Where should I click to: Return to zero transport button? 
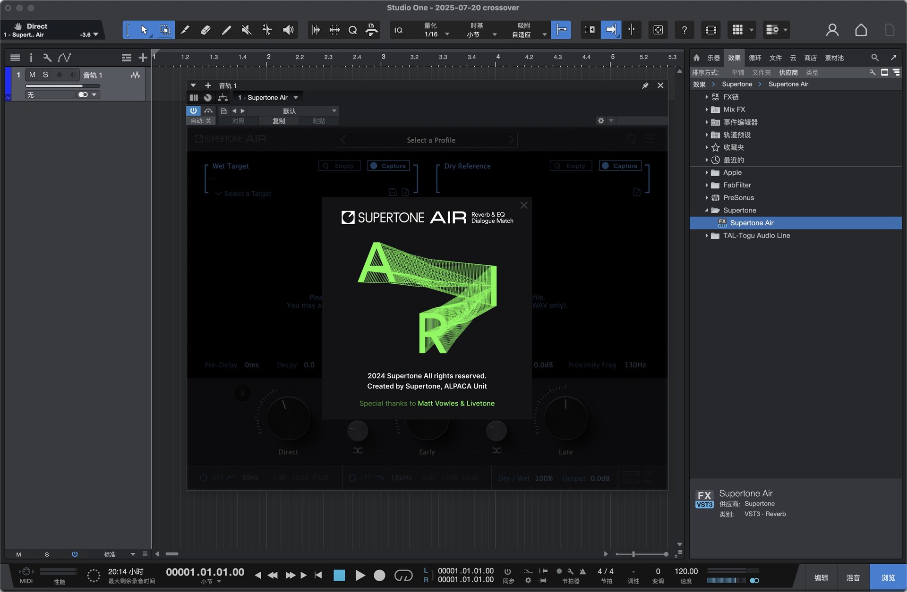[x=318, y=575]
